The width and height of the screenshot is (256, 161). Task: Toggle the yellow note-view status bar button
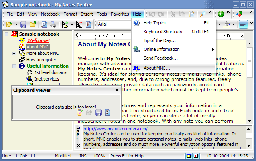click(189, 156)
